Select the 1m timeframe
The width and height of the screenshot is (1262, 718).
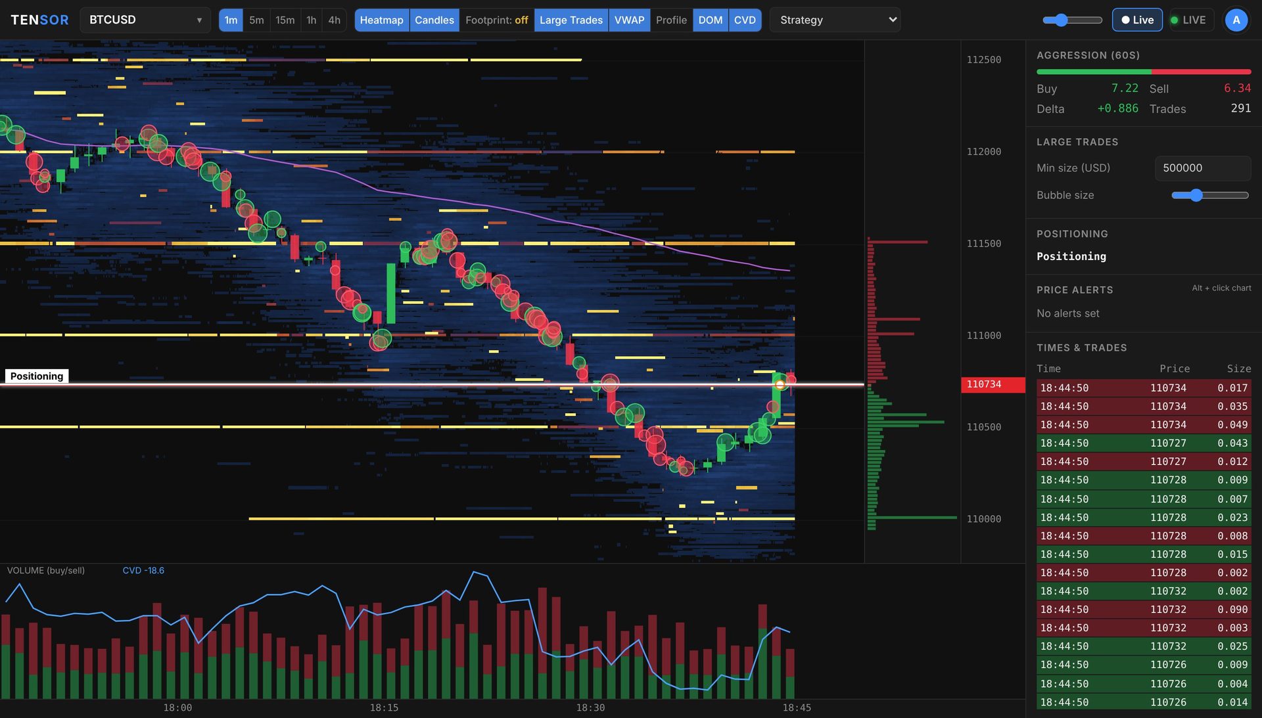click(x=231, y=20)
